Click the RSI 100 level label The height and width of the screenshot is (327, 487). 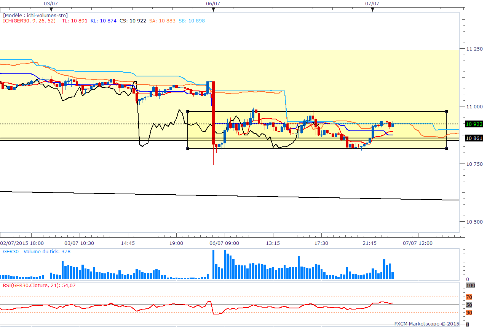click(x=471, y=285)
